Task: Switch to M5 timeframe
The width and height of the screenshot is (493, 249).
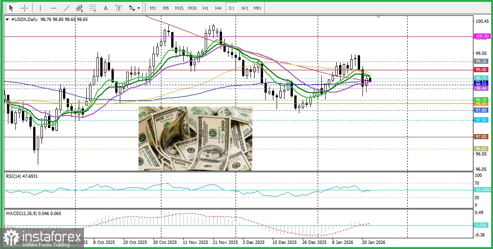Action: tap(166, 8)
